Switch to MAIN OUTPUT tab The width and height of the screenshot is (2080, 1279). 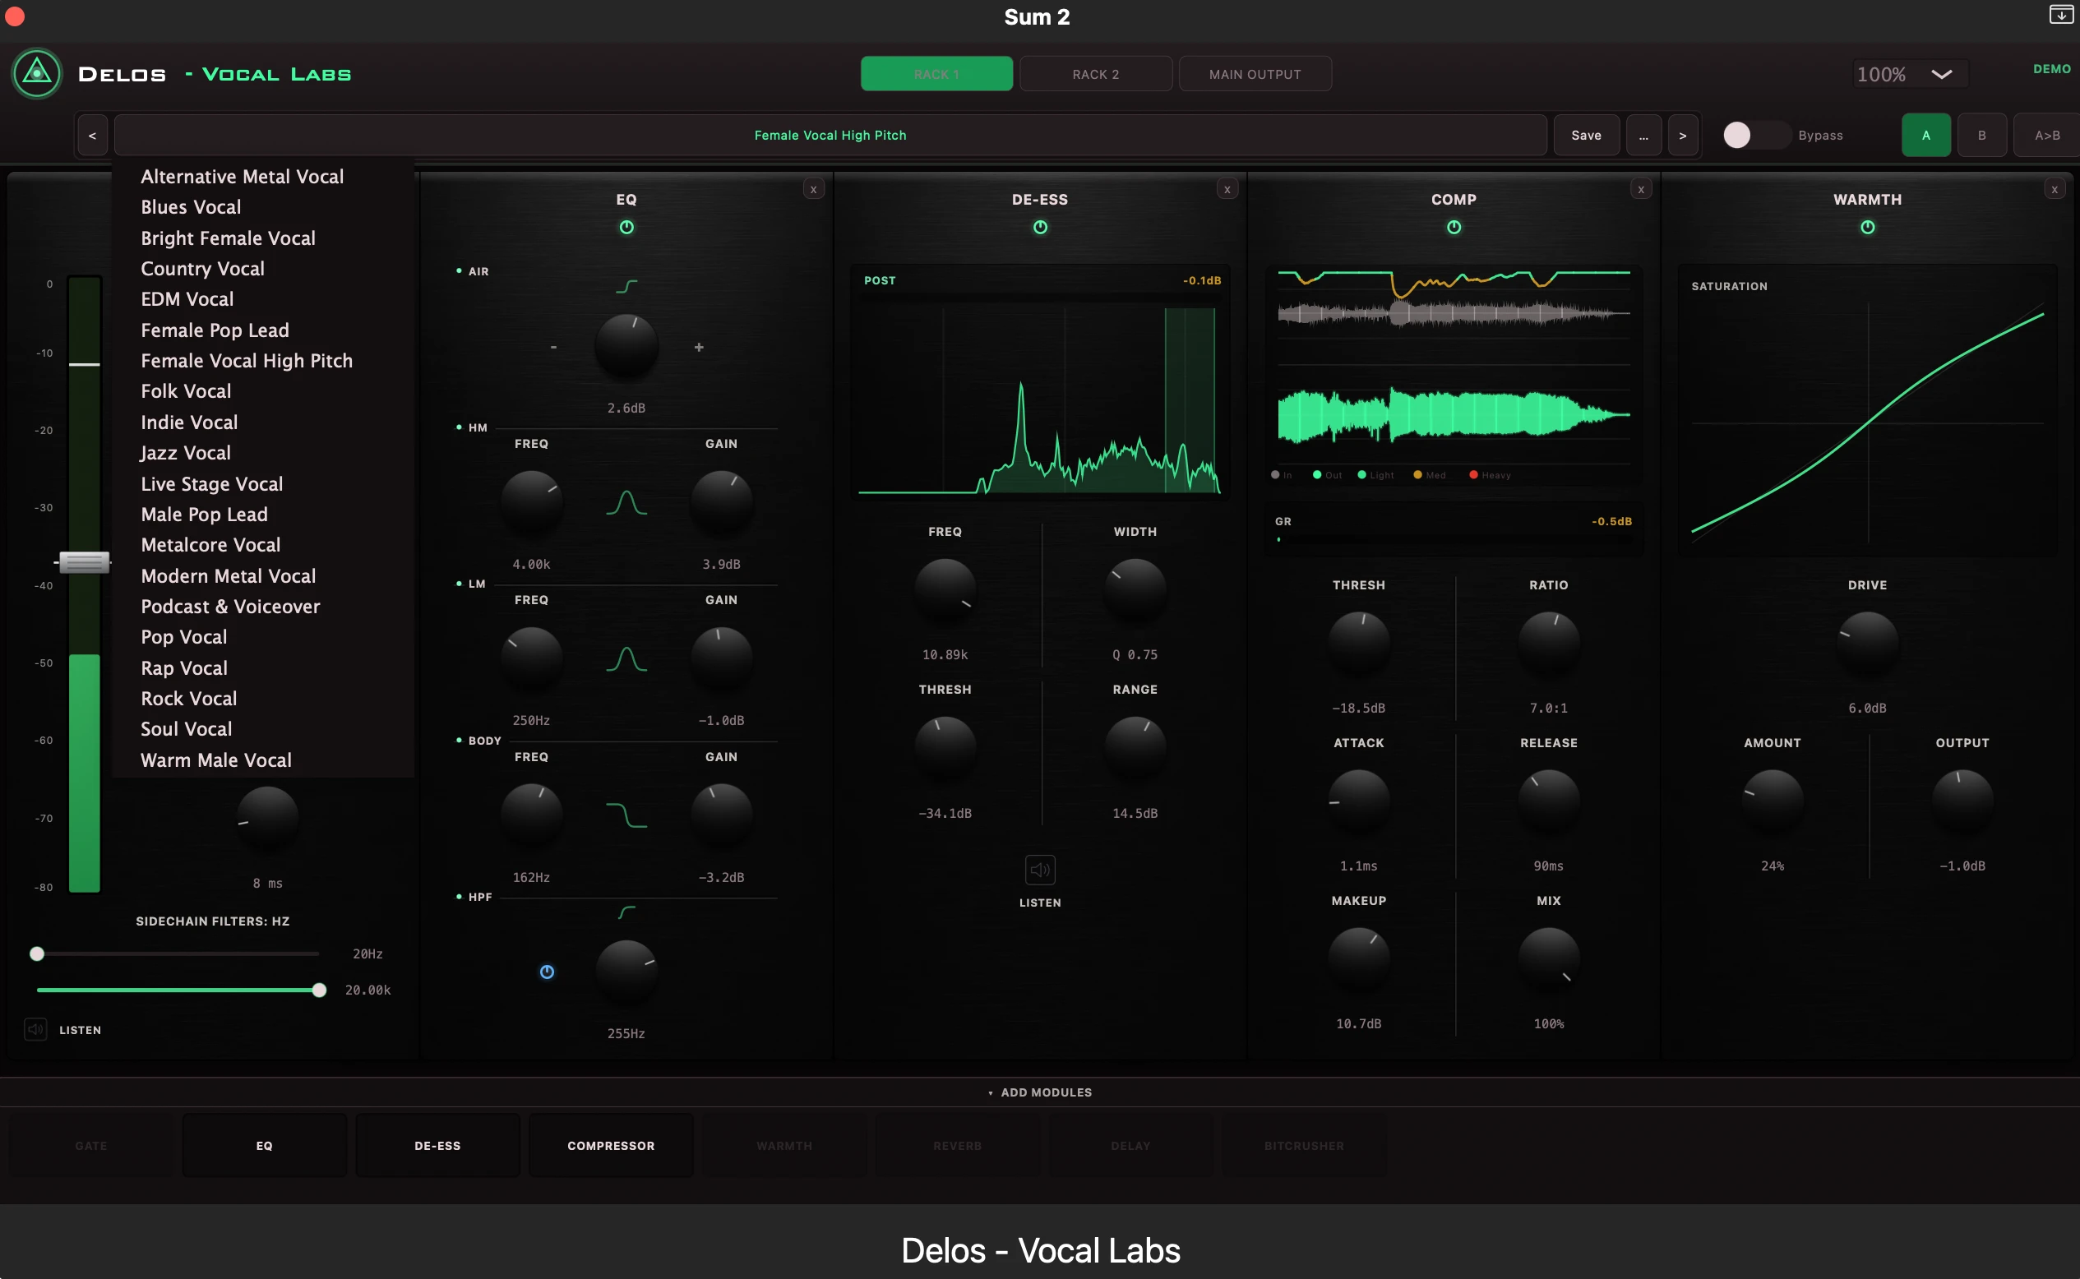[x=1255, y=74]
